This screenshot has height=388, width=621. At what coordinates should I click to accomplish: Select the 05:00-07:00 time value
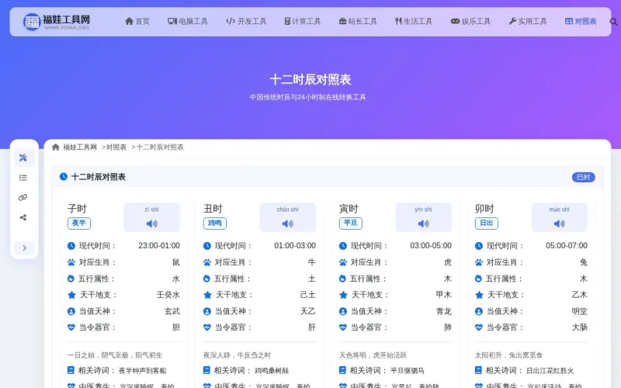(567, 246)
